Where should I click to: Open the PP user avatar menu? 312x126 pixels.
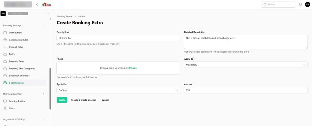coord(307,5)
